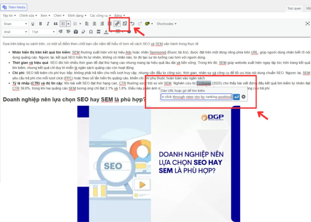Viewport: 311px width, 222px height.
Task: Increase indent of paragraph
Action: (68, 32)
